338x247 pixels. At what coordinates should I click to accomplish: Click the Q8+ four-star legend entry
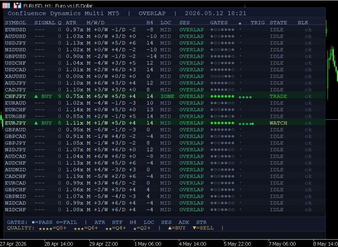52,228
